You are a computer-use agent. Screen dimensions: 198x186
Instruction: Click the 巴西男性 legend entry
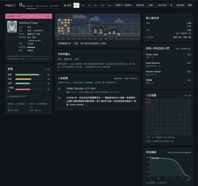[x=151, y=183]
